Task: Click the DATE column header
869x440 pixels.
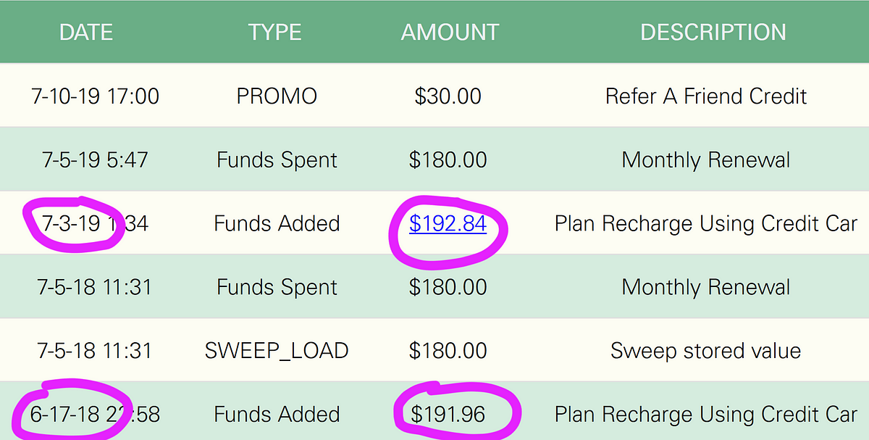Action: coord(86,32)
